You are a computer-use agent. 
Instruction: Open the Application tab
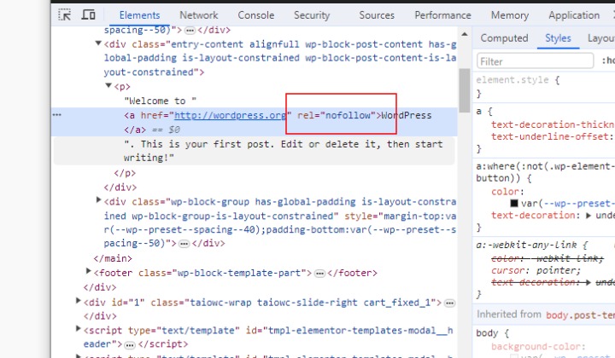[x=574, y=15]
